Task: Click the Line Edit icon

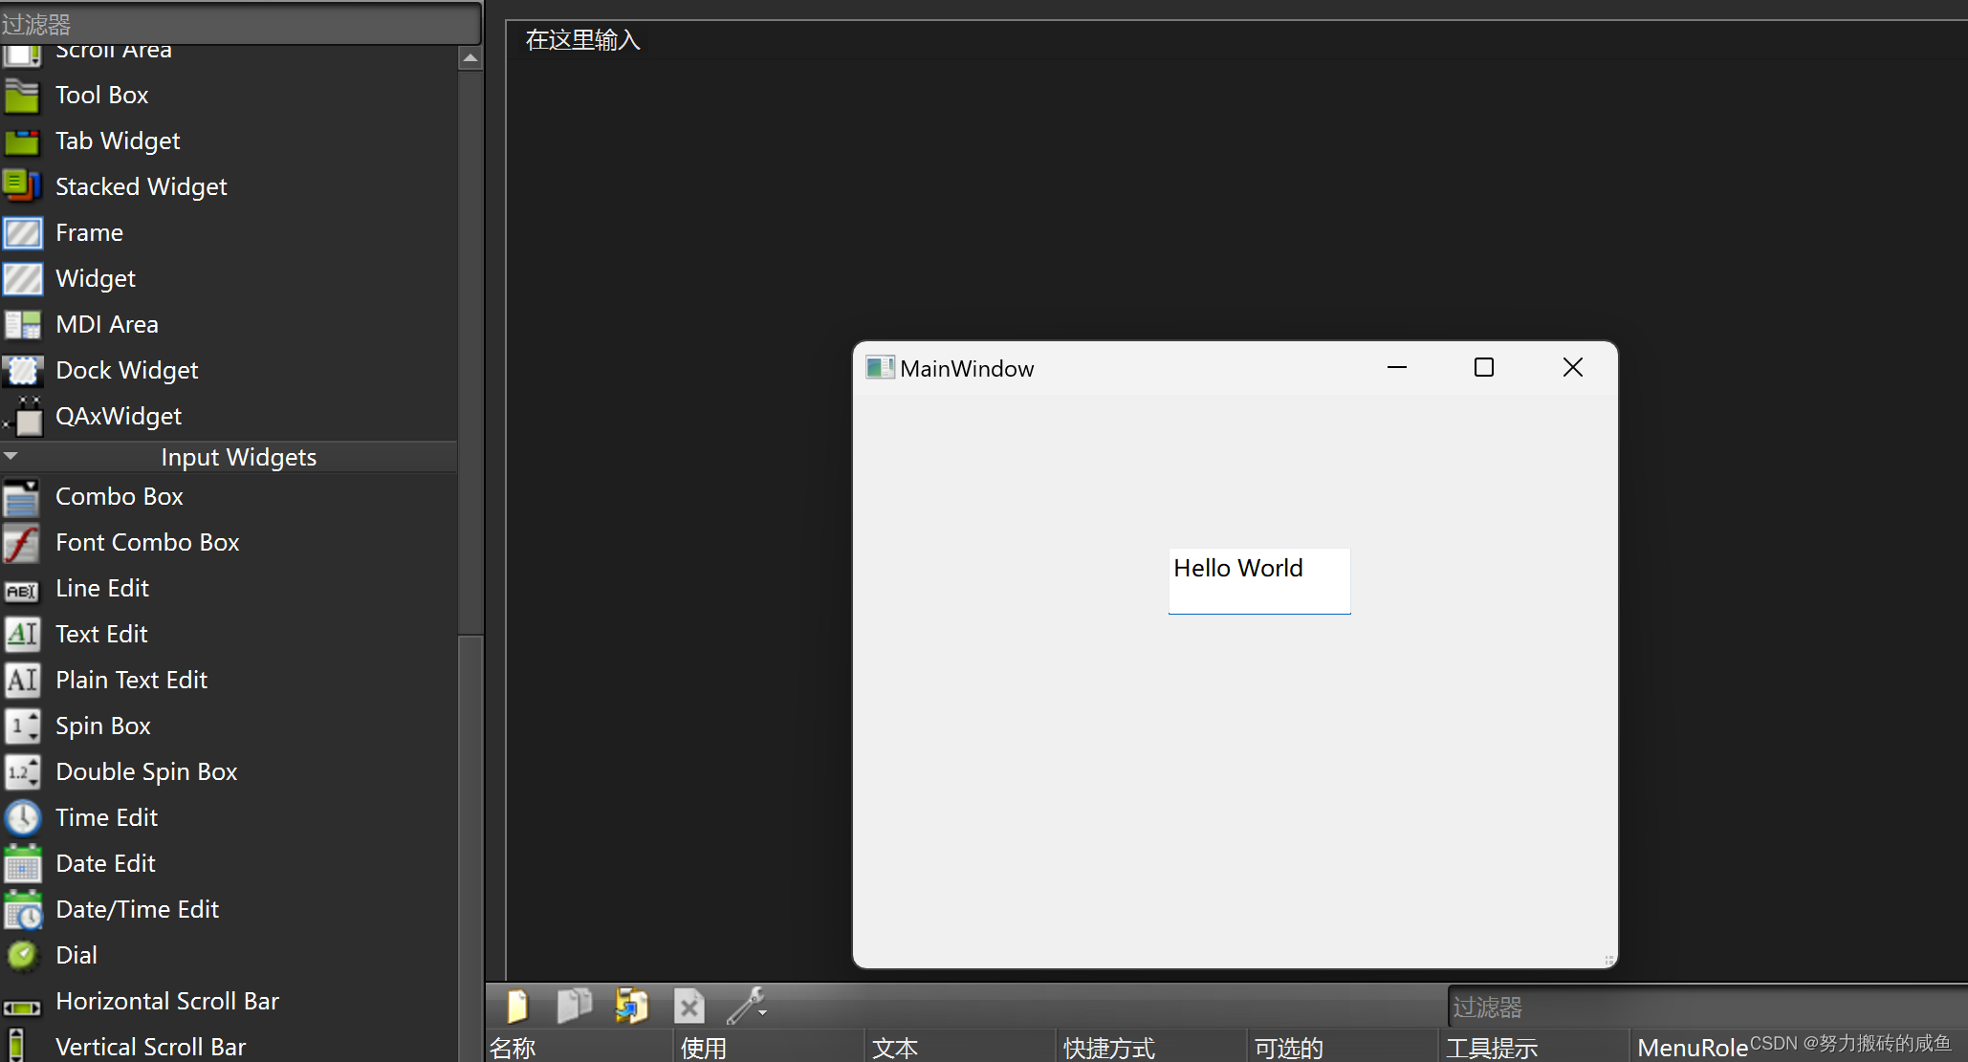Action: (x=22, y=591)
